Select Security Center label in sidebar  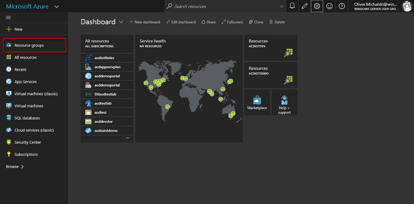click(28, 142)
